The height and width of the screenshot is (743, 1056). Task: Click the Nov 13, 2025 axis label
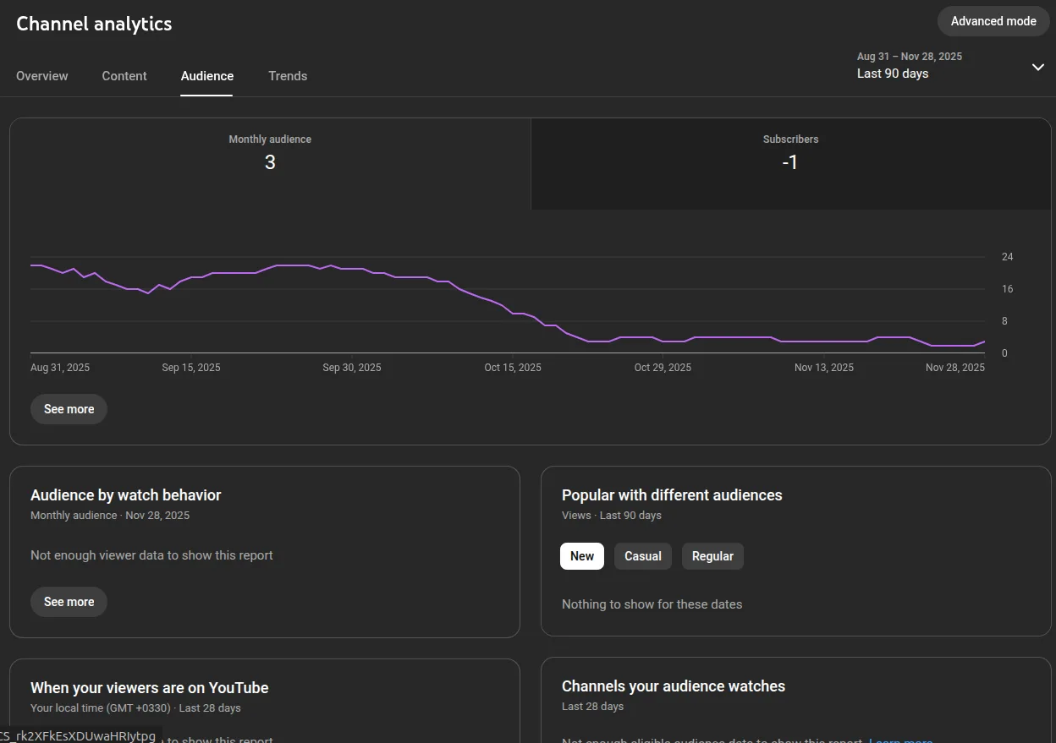pyautogui.click(x=824, y=368)
